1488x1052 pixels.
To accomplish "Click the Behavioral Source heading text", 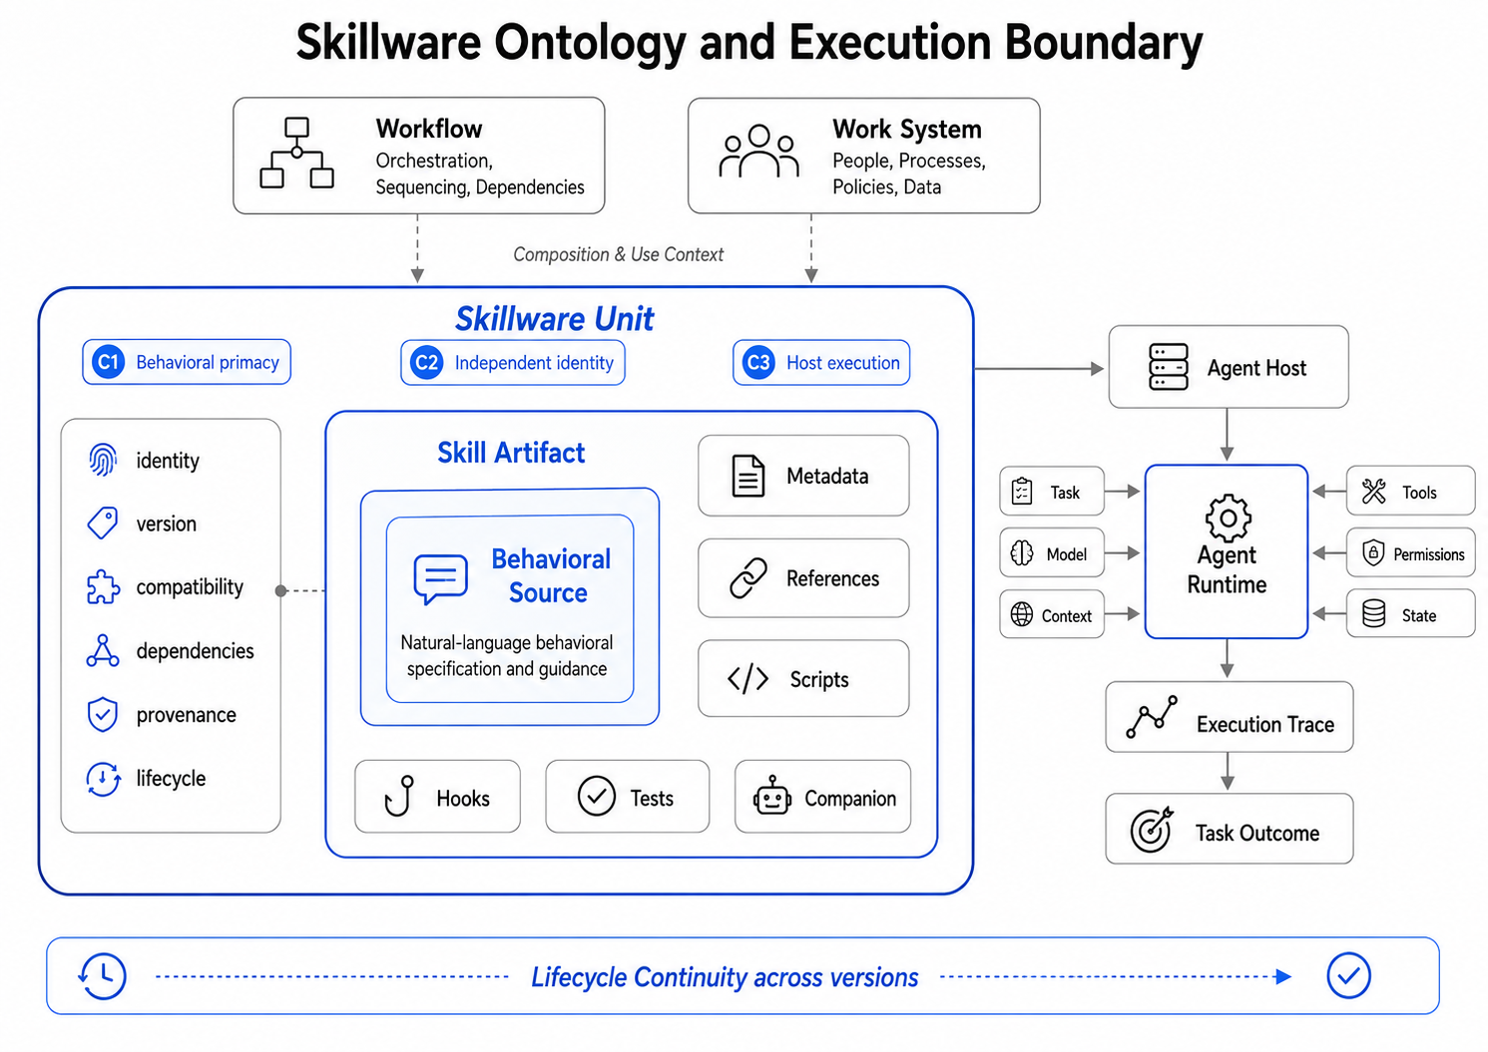I will tap(550, 575).
